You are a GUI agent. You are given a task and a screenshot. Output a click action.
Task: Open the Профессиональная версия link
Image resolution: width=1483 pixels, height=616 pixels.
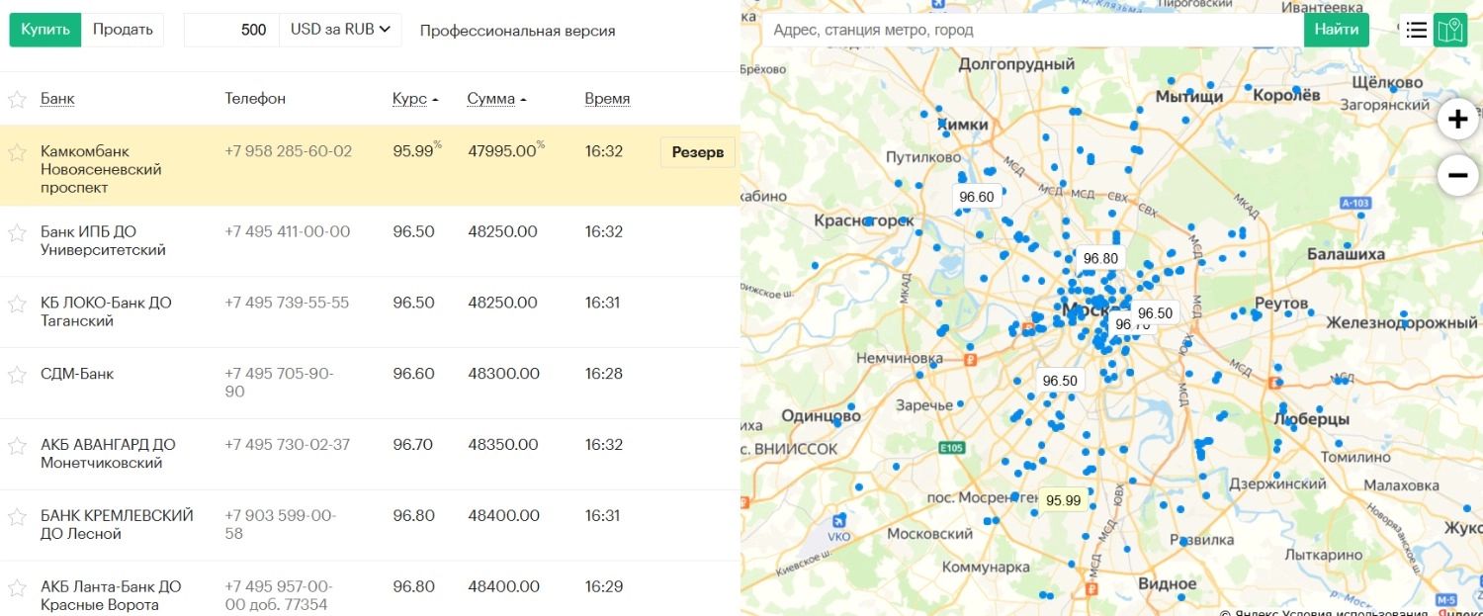517,31
